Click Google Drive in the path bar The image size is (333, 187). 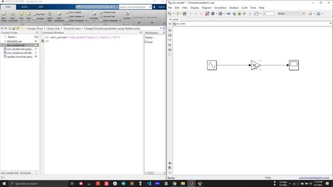click(35, 29)
